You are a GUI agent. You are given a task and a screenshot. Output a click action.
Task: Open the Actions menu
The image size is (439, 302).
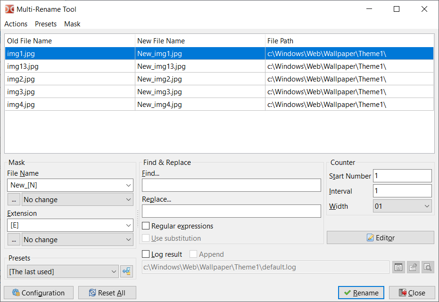(x=16, y=24)
